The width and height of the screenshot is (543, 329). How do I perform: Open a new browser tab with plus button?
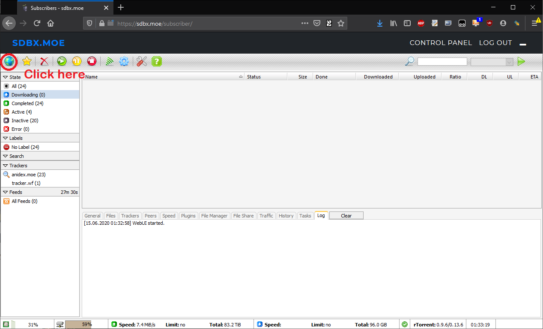click(121, 7)
